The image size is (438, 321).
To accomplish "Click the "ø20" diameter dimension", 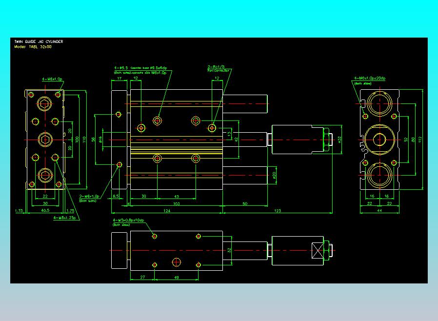I will tap(274, 175).
